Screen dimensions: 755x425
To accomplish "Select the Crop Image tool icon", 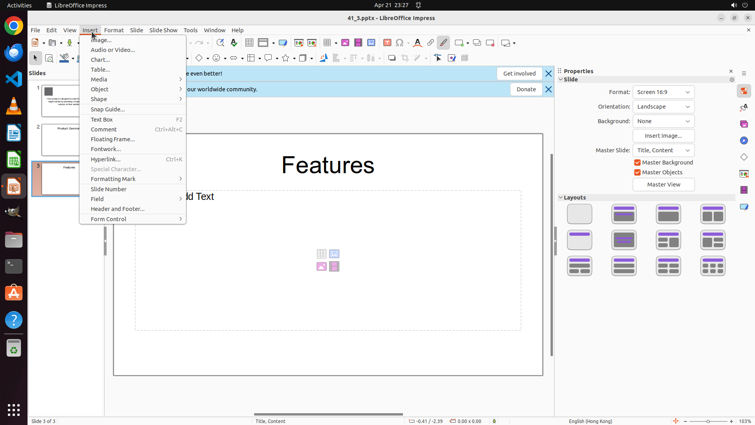I will pos(405,58).
